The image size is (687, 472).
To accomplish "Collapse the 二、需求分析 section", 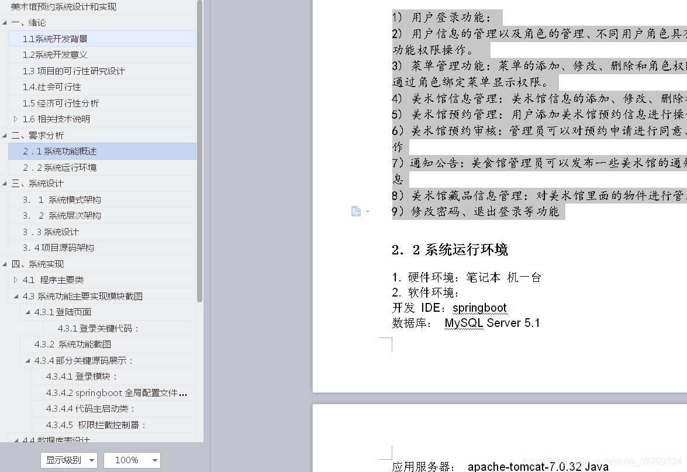I will point(4,135).
